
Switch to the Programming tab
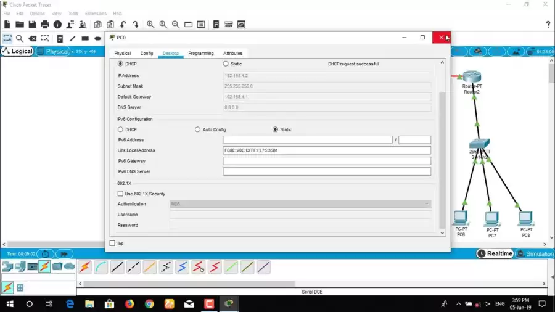[x=201, y=54]
